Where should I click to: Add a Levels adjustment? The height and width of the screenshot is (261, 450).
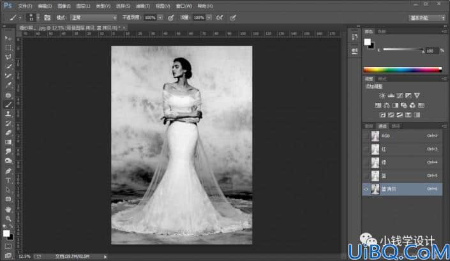[x=391, y=96]
